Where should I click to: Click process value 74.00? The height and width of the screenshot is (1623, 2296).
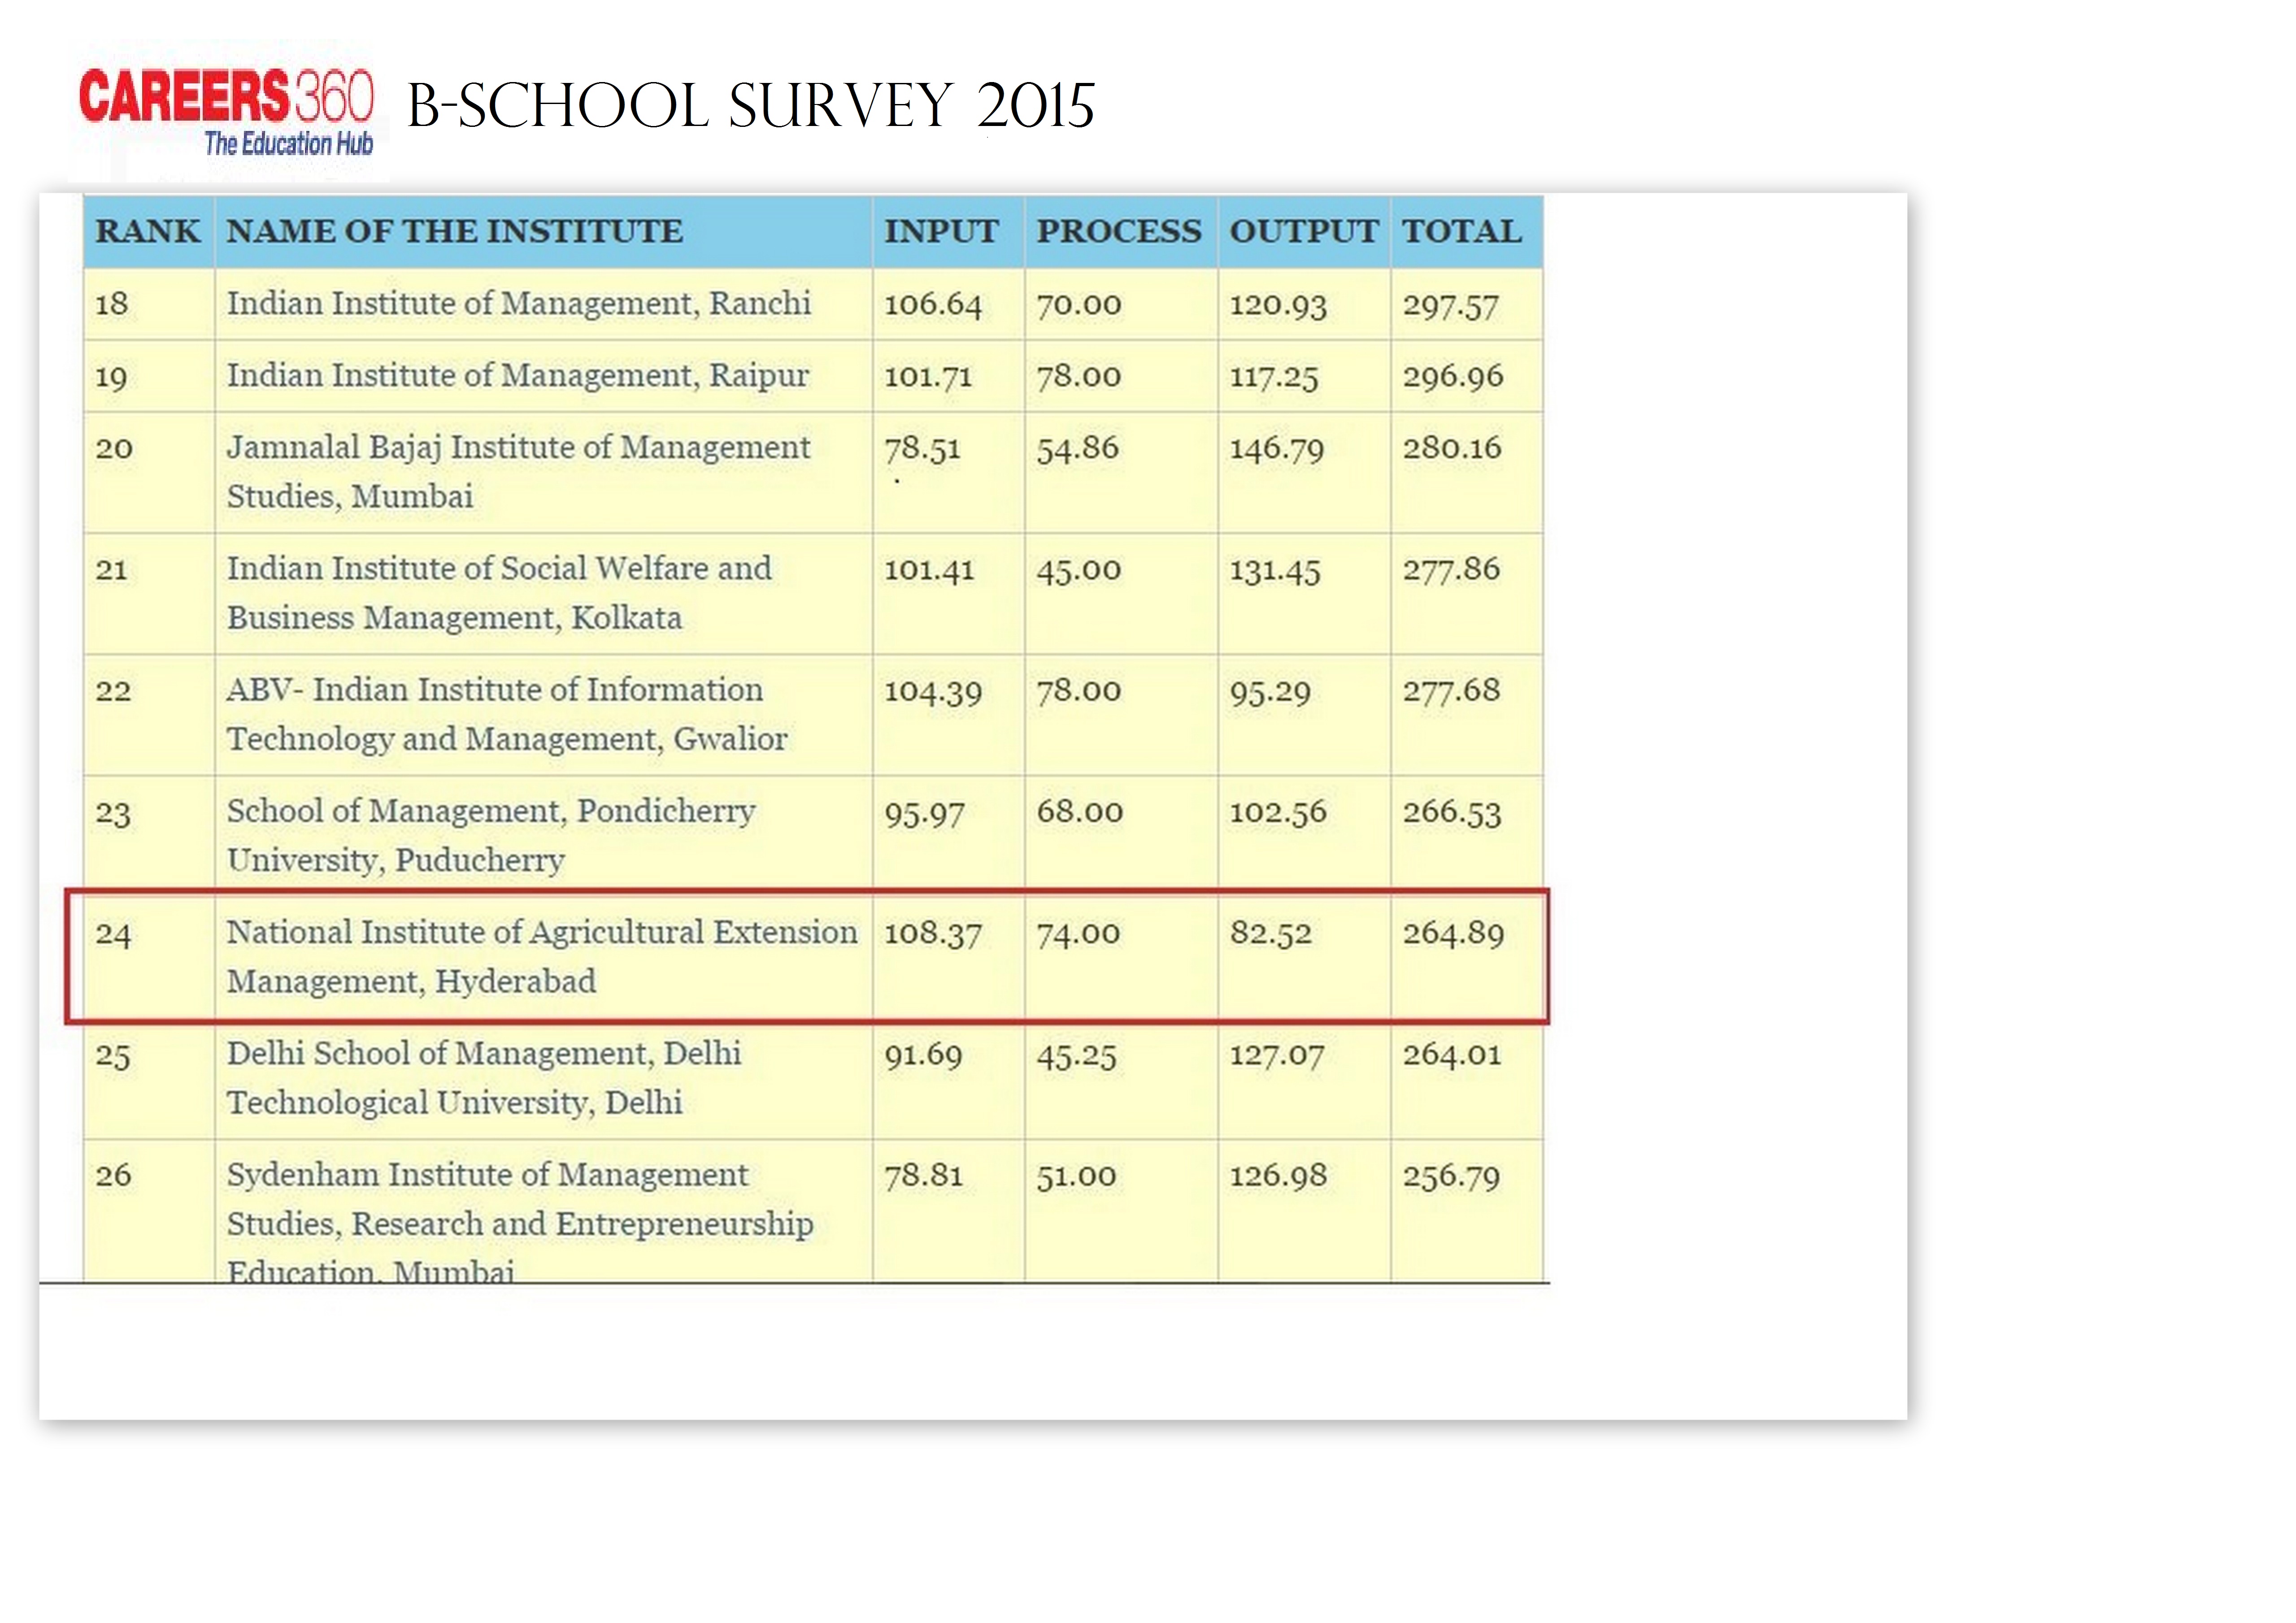(x=1078, y=934)
